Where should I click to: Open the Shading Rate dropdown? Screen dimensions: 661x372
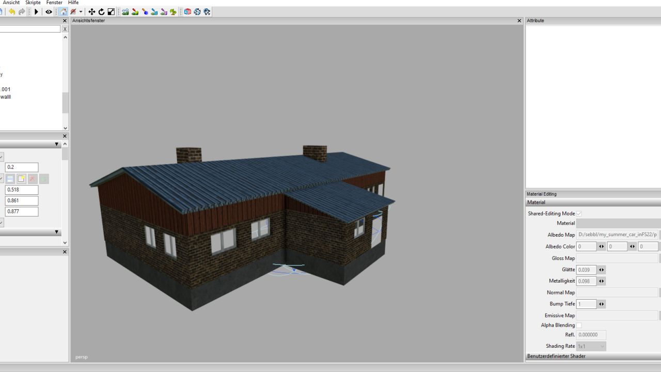(591, 346)
